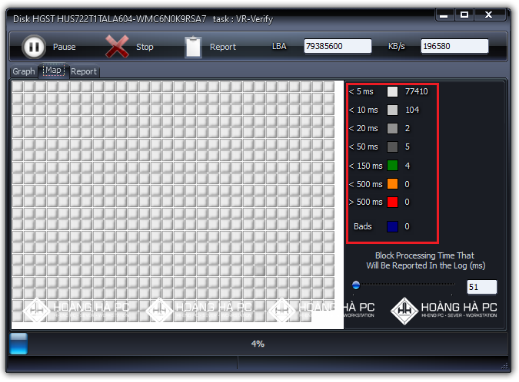Open the Report tab
The width and height of the screenshot is (519, 382).
point(84,71)
